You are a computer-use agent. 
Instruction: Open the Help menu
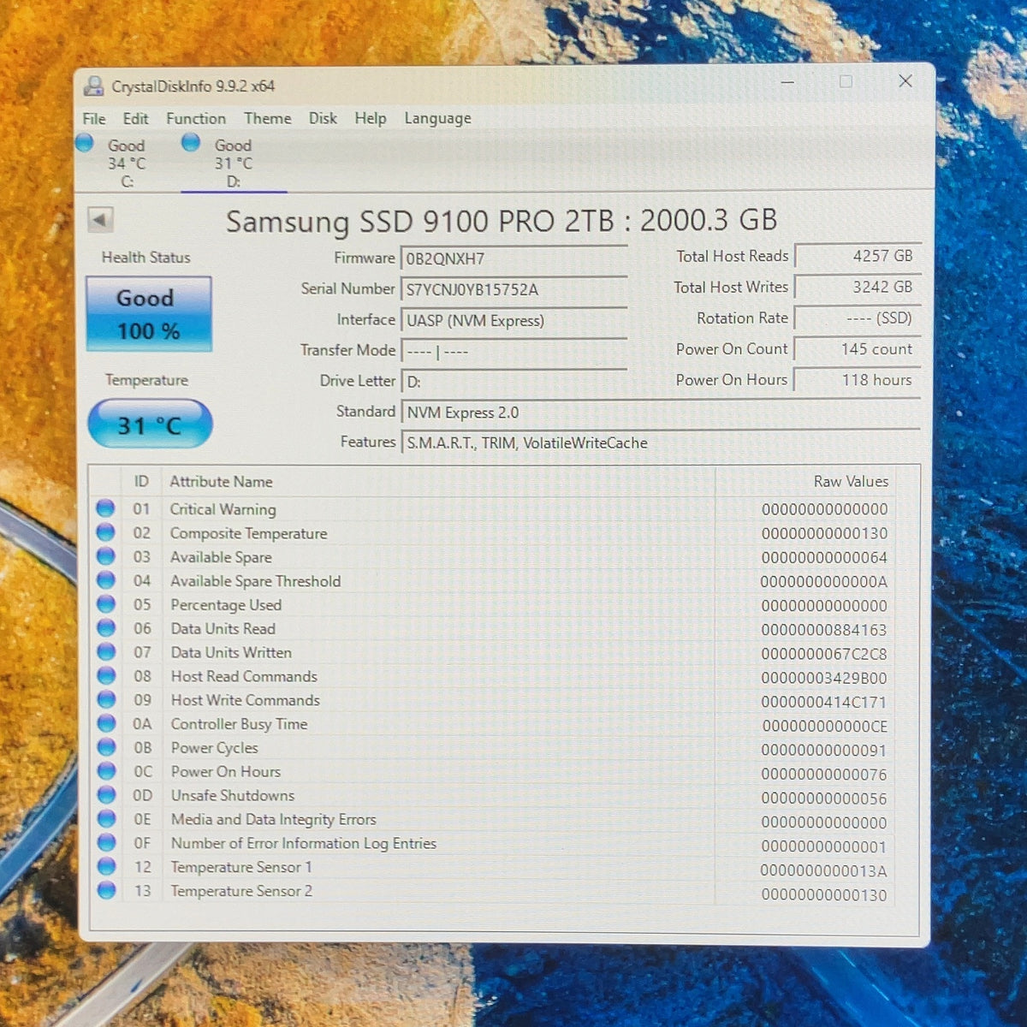tap(371, 118)
